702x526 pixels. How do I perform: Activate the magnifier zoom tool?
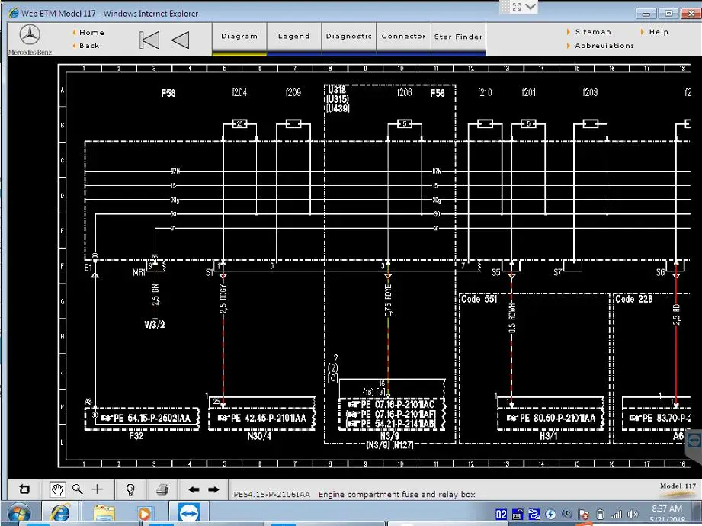[x=78, y=489]
